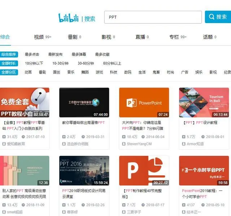Filter by the 广告 category
This screenshot has width=231, height=216.
185,72
